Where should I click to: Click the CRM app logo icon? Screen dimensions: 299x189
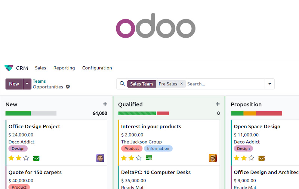(9, 68)
